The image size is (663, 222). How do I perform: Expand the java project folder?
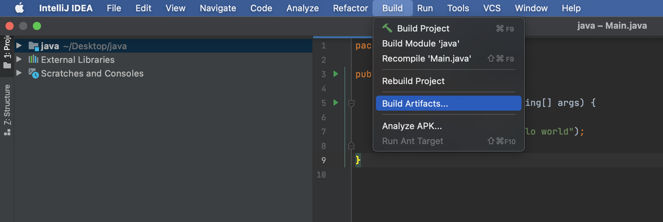tap(19, 45)
